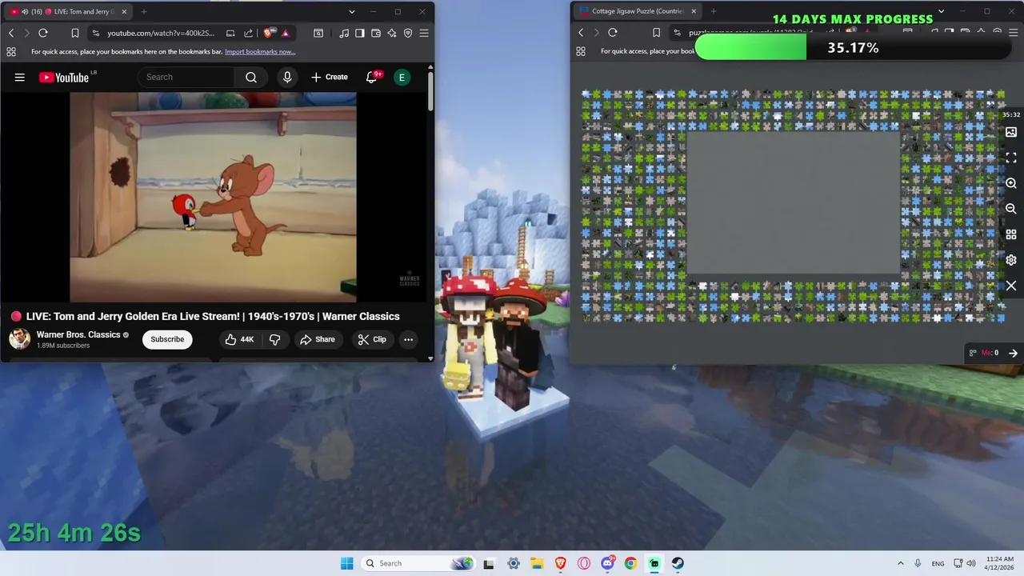Open Brave Shields icon in YouTube window
This screenshot has height=576, width=1024.
tap(270, 33)
